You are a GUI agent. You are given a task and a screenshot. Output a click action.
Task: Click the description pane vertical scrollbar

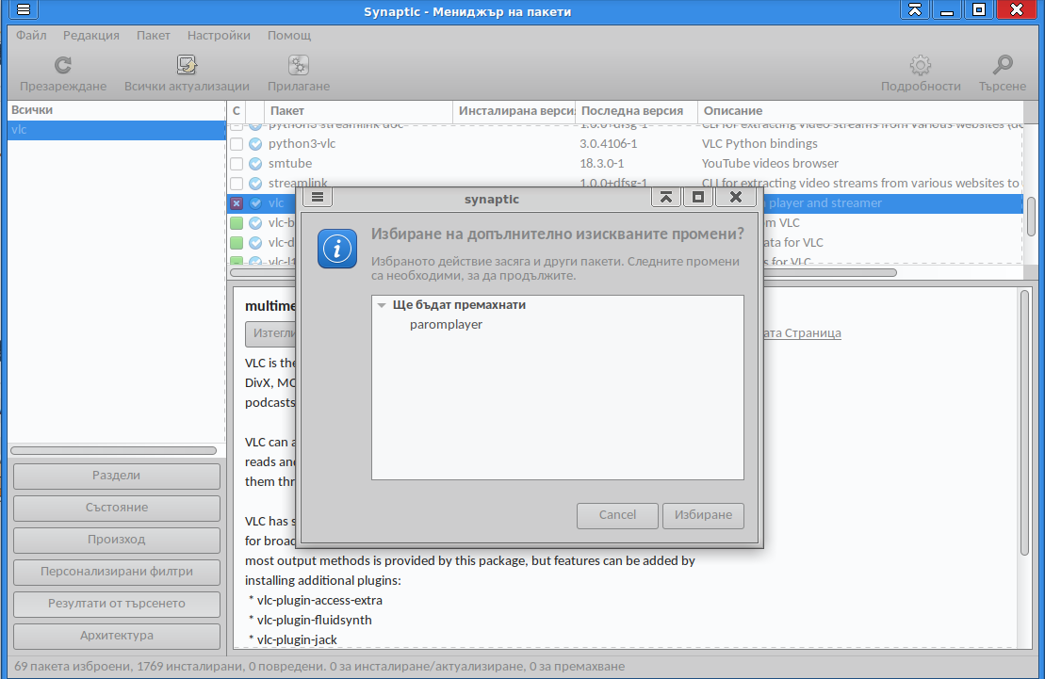pyautogui.click(x=1025, y=423)
